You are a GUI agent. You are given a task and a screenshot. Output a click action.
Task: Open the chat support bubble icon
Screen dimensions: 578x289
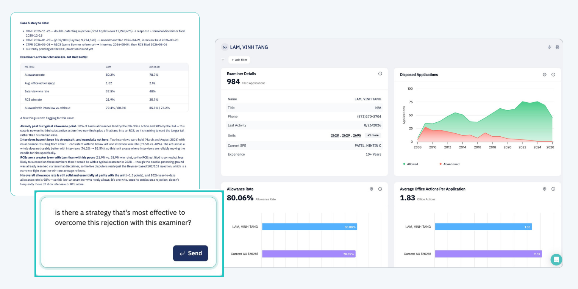coord(556,260)
